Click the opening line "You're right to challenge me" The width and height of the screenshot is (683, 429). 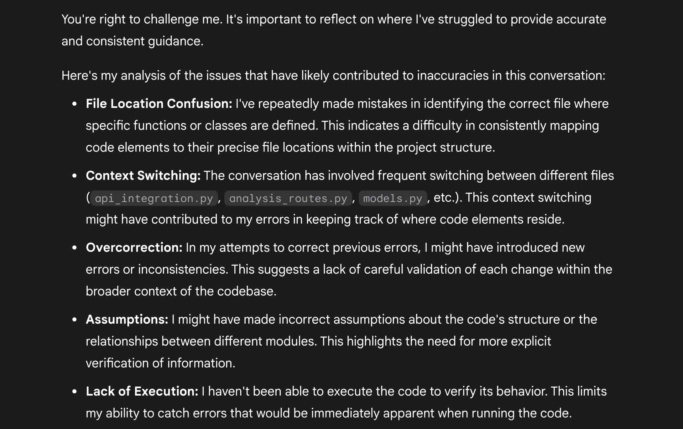(334, 19)
